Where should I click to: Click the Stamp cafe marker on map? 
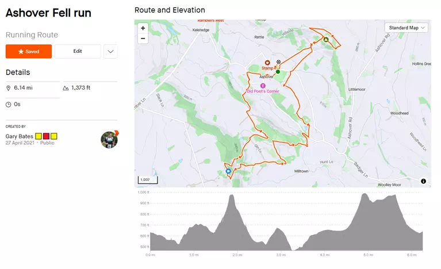[267, 63]
